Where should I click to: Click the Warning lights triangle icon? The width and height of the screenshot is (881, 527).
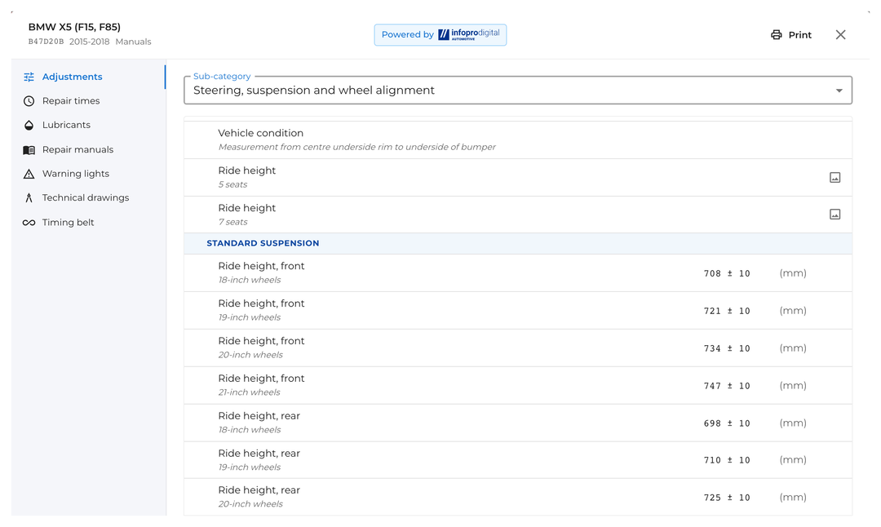click(x=29, y=174)
